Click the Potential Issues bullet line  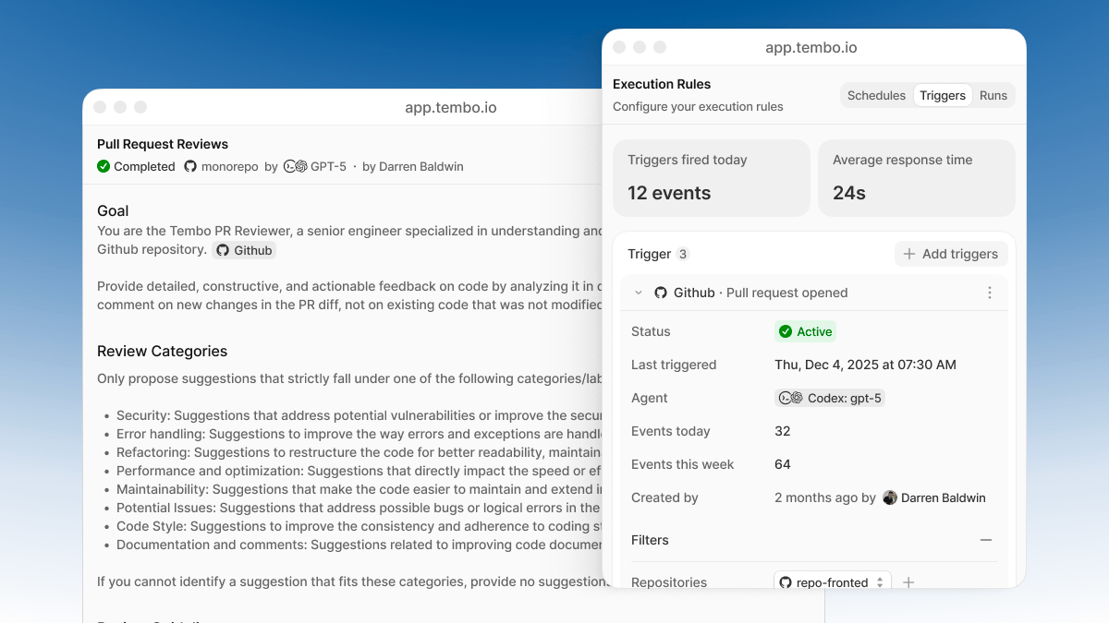tap(360, 508)
